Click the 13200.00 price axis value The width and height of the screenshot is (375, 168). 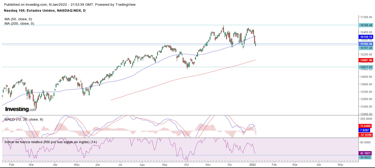click(366, 92)
